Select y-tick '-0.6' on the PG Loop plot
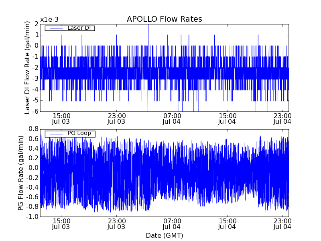This screenshot has width=321, height=241. (x=33, y=197)
